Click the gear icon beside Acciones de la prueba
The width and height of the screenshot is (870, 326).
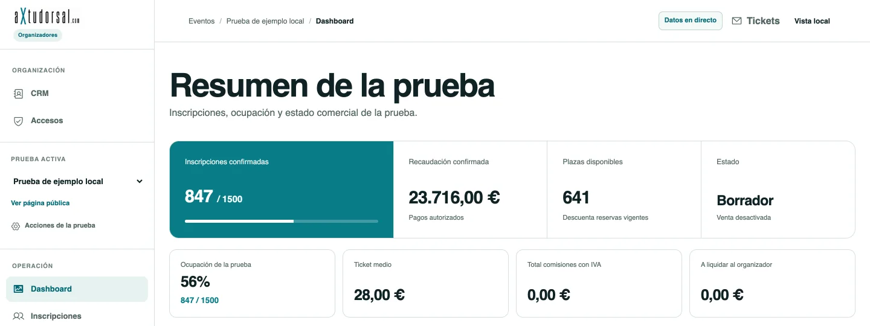pyautogui.click(x=16, y=226)
